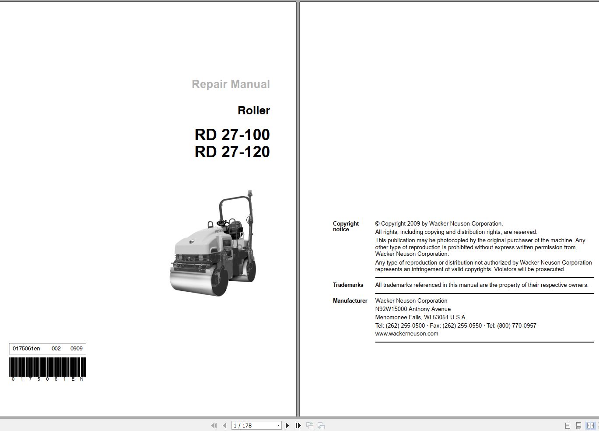This screenshot has width=599, height=431.
Task: Click the 'RD 27-120' model text
Action: pyautogui.click(x=232, y=152)
